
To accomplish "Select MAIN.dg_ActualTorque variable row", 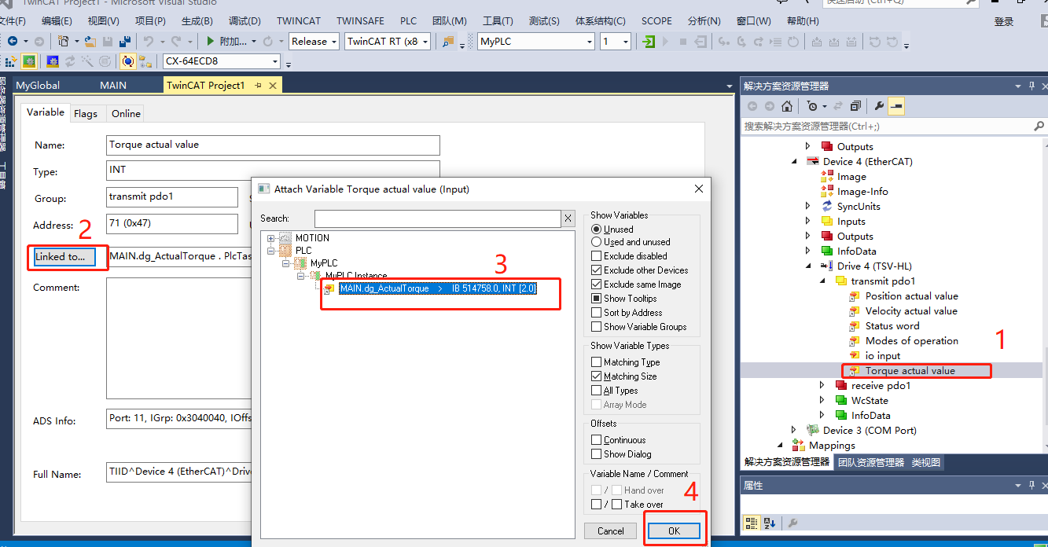I will 438,288.
